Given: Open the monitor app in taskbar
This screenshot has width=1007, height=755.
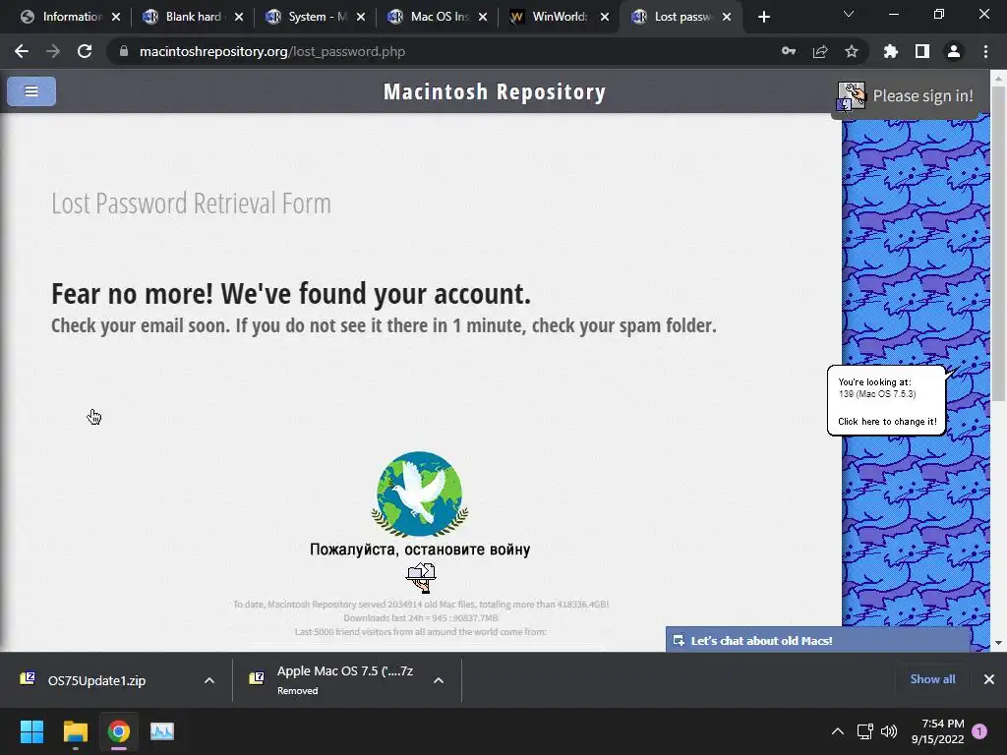Looking at the screenshot, I should [162, 731].
